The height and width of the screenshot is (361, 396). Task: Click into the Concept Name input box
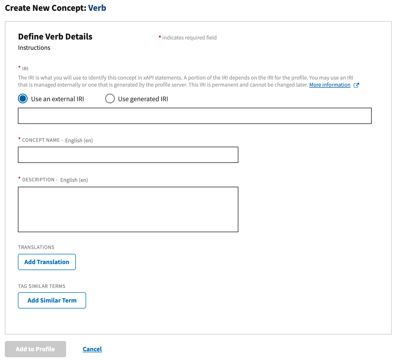[x=128, y=155]
